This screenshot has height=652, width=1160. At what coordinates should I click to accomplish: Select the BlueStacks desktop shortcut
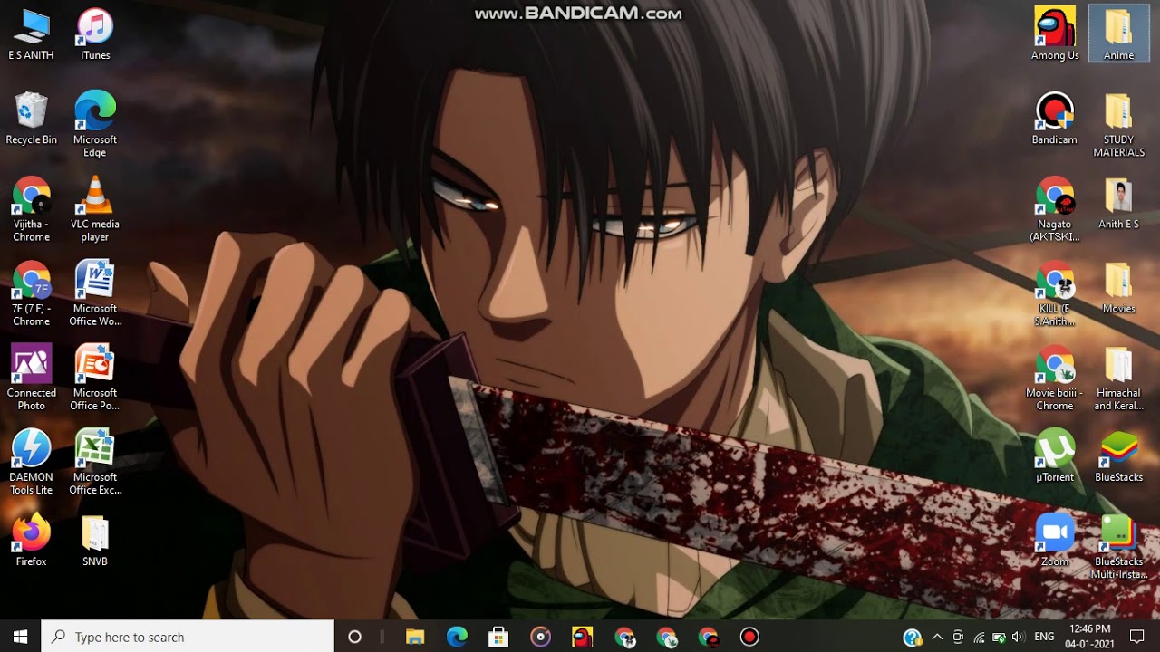1118,456
